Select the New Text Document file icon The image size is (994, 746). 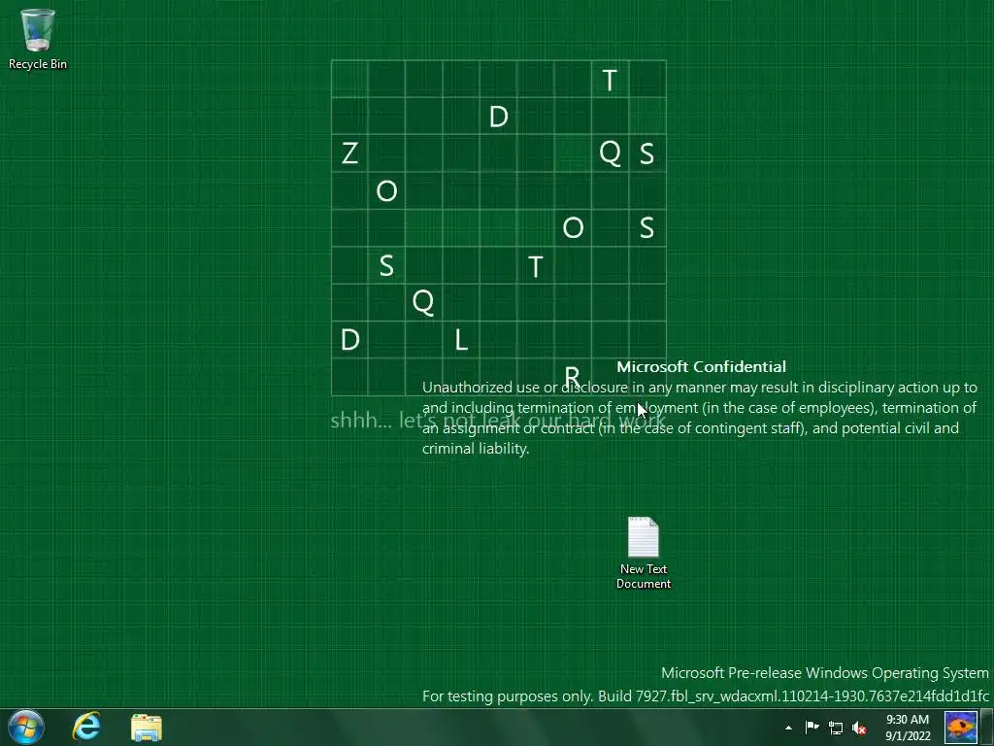click(644, 553)
